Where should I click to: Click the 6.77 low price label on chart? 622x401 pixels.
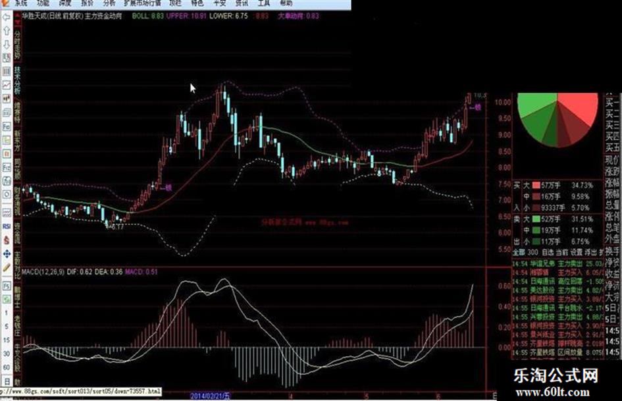click(x=116, y=227)
